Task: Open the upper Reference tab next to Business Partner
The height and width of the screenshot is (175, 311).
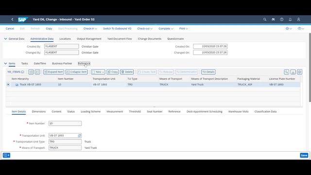Action: click(x=84, y=64)
